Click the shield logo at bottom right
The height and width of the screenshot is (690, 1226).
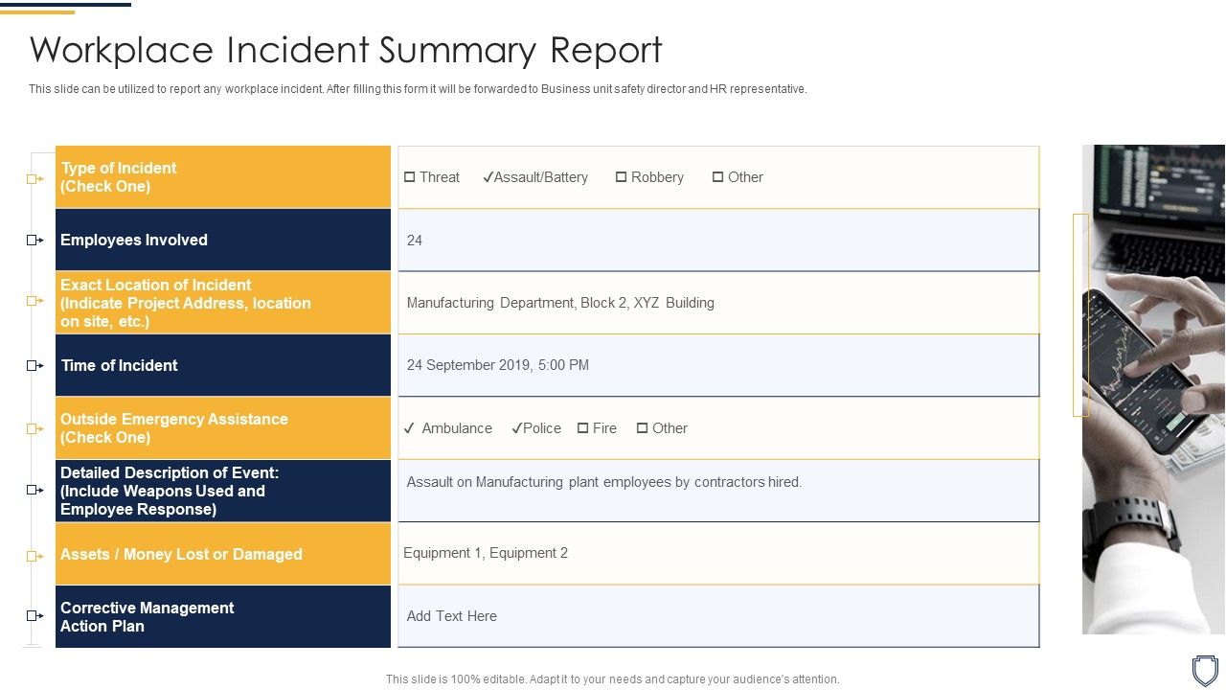[x=1205, y=668]
